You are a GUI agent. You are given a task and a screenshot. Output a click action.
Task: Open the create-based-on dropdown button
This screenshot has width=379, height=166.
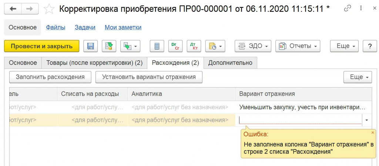click(x=130, y=46)
